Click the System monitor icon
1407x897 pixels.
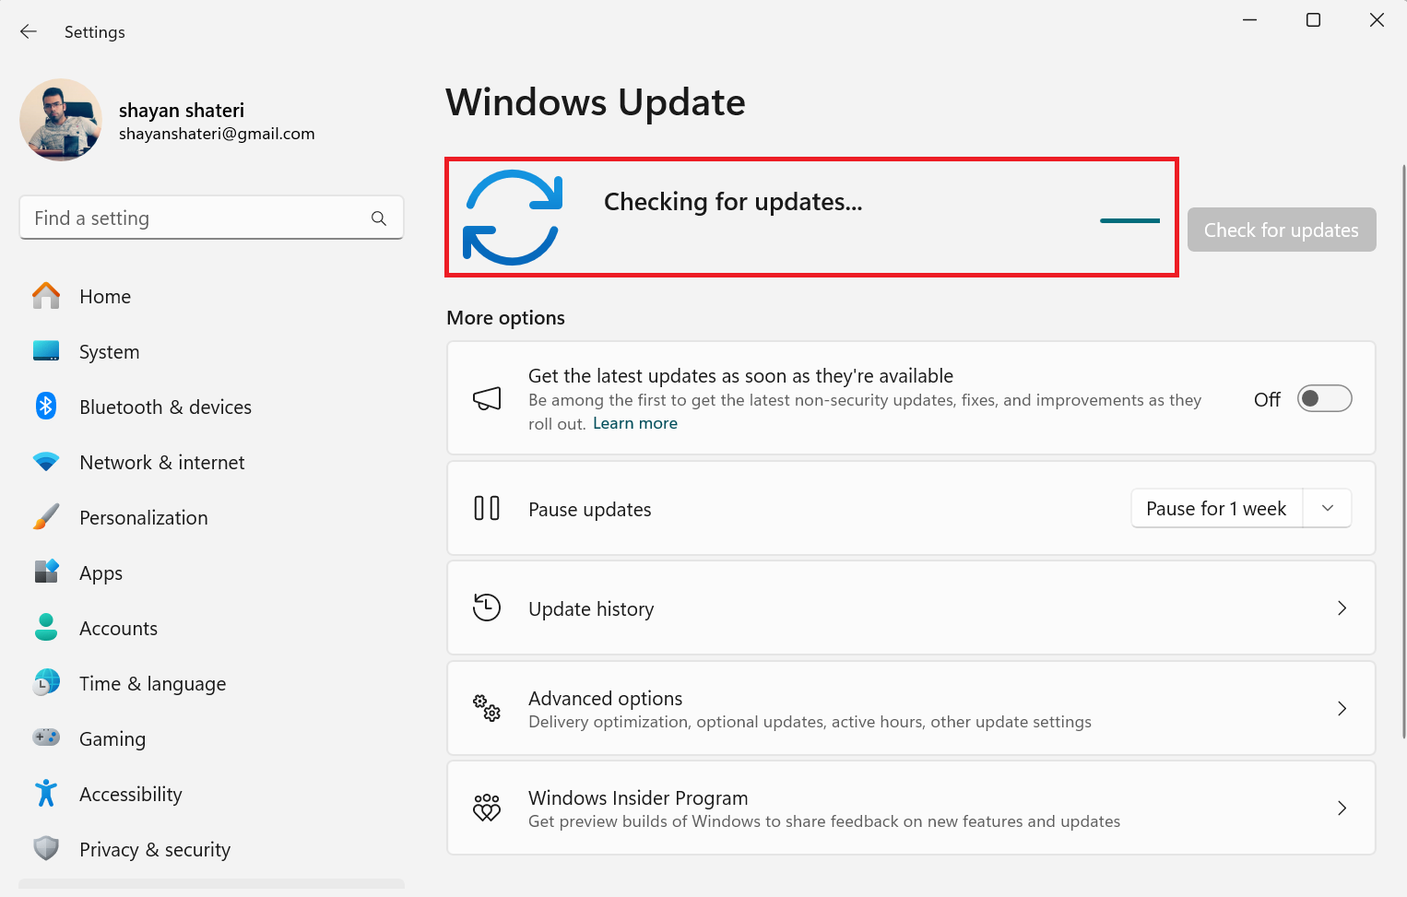46,351
